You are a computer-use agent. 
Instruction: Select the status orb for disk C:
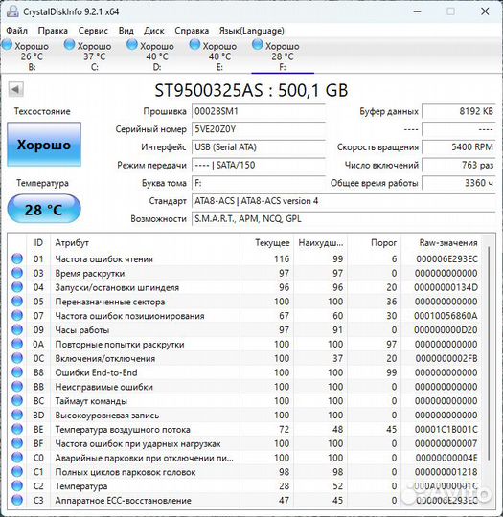tap(70, 44)
